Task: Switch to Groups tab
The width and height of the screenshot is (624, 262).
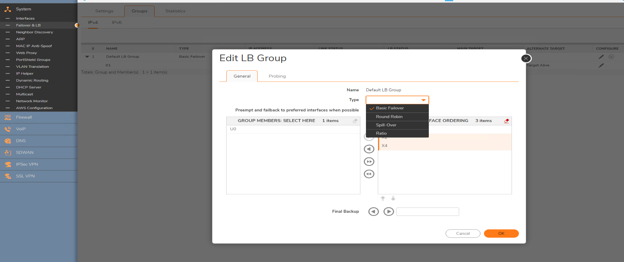Action: [x=139, y=11]
